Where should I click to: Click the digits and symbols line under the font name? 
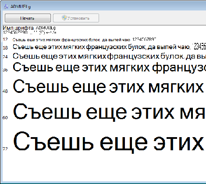coord(29,32)
